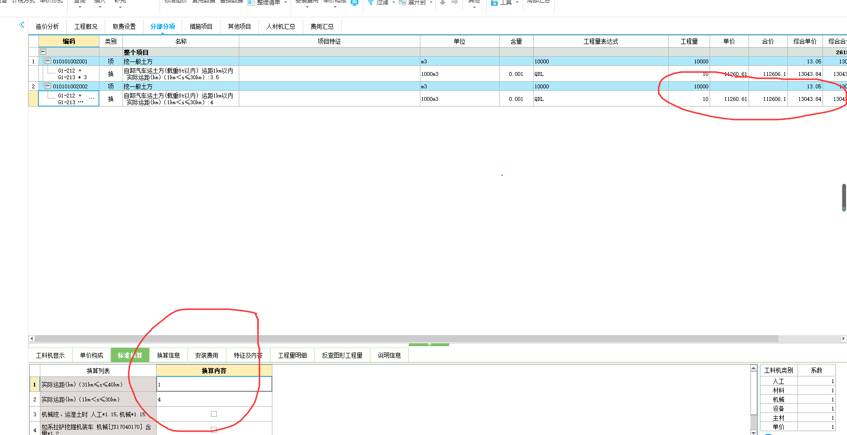Click the 展开到 expand-to icon
The height and width of the screenshot is (435, 847).
point(403,2)
